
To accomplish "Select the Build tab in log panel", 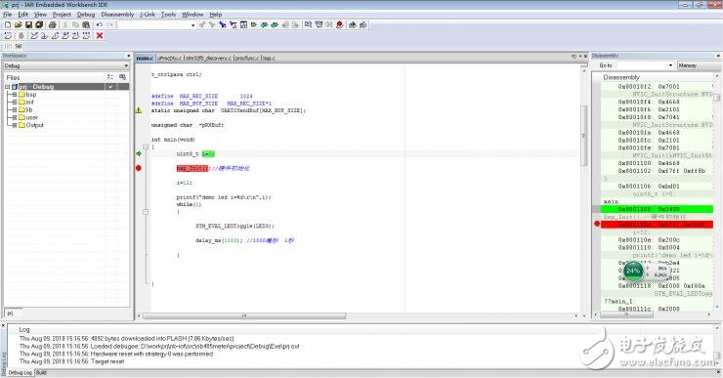I will pyautogui.click(x=41, y=372).
